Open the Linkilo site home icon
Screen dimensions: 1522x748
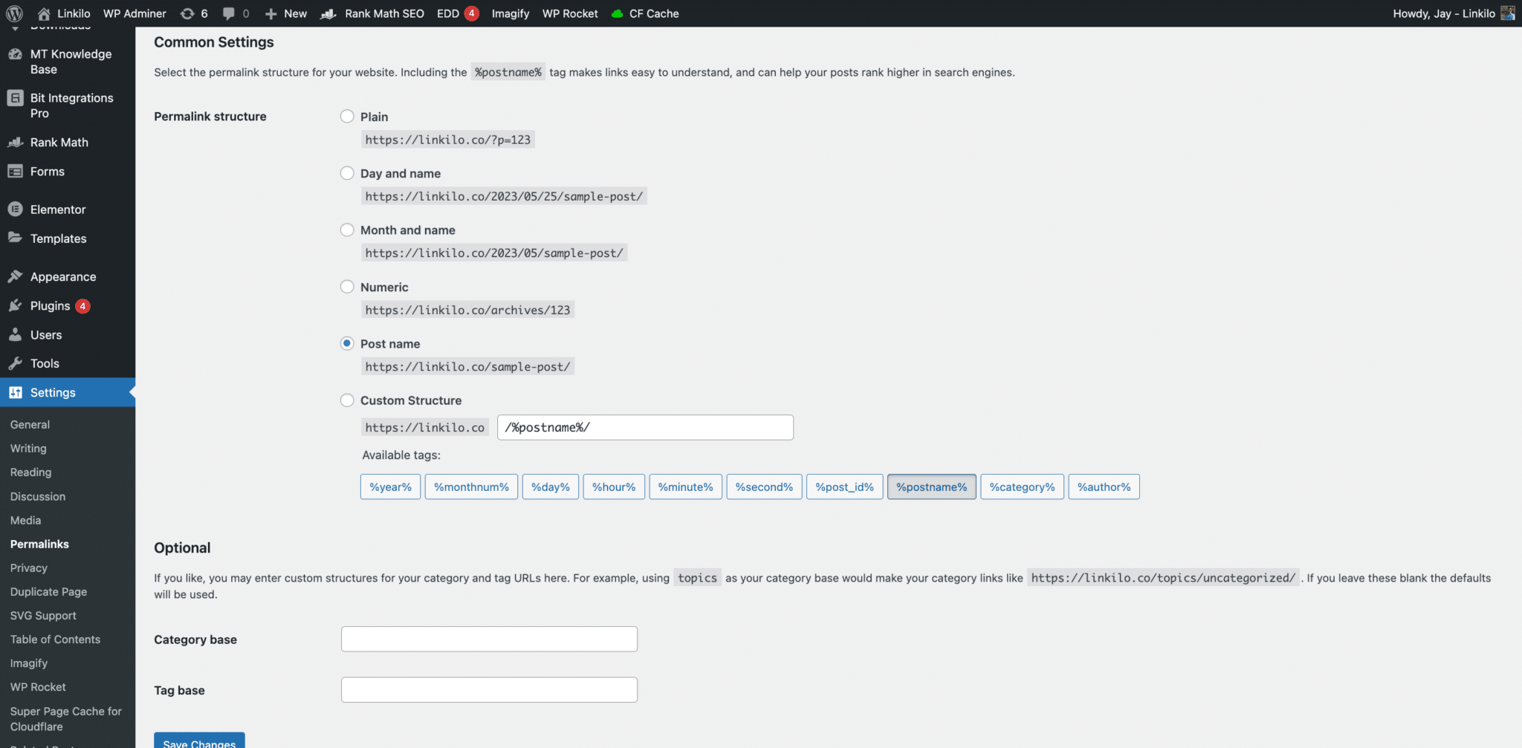(44, 13)
